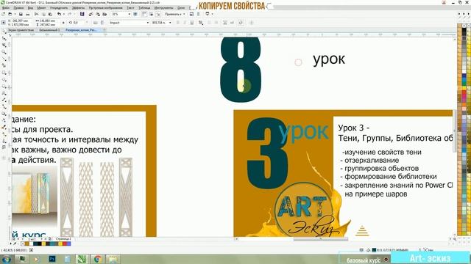Image resolution: width=471 pixels, height=264 pixels.
Task: Open the font size dropdown
Action: pyautogui.click(x=170, y=23)
